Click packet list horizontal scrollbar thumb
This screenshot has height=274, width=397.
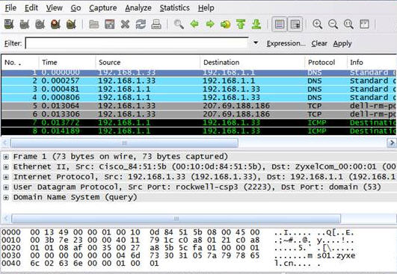pos(124,143)
